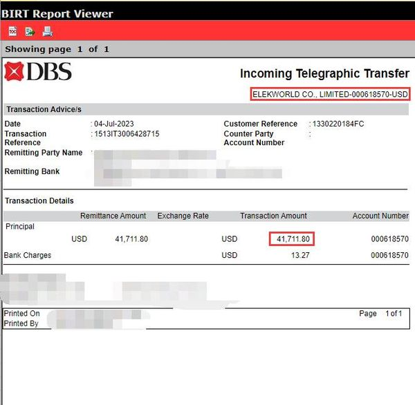Screen dimensions: 415x405
Task: Click the 'Customer Reference' label
Action: click(x=261, y=124)
